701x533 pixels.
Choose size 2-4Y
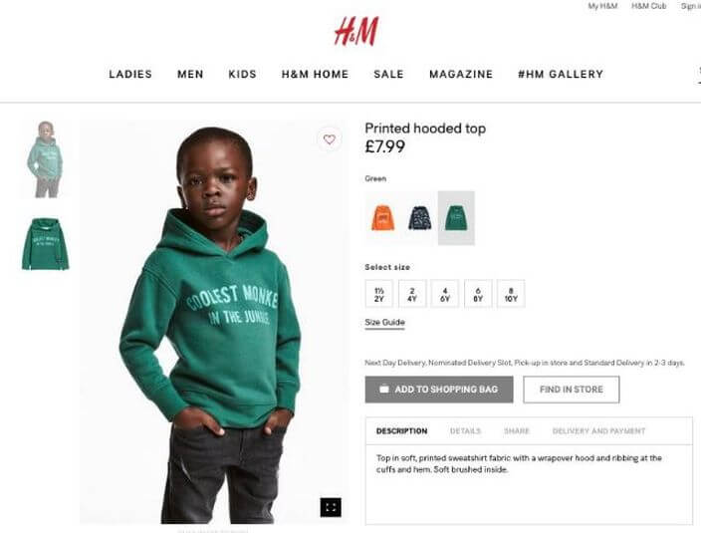412,294
